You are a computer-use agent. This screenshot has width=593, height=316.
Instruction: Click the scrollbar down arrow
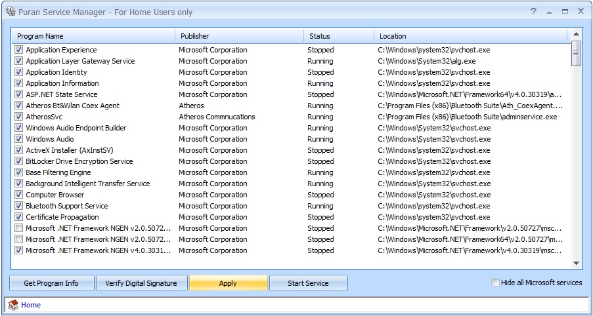tap(576, 263)
